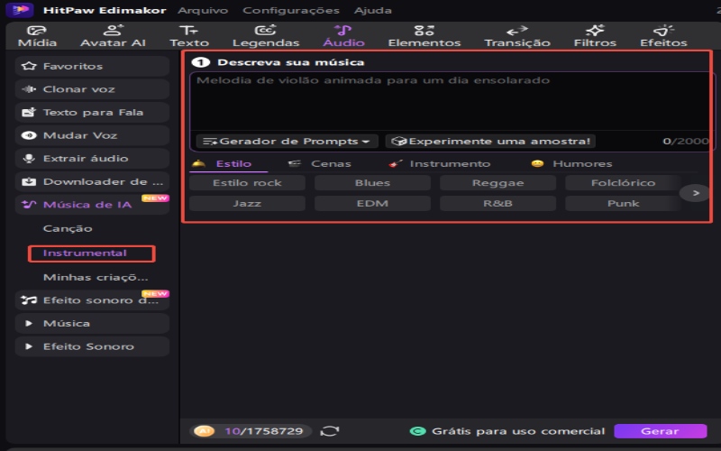Image resolution: width=721 pixels, height=451 pixels.
Task: Switch to the Elementos panel
Action: pyautogui.click(x=424, y=36)
